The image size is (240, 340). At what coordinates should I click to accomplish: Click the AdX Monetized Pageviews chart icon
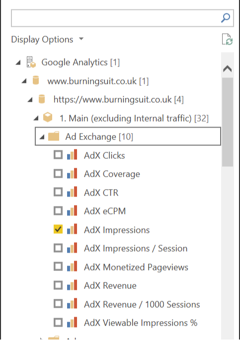[x=72, y=267]
